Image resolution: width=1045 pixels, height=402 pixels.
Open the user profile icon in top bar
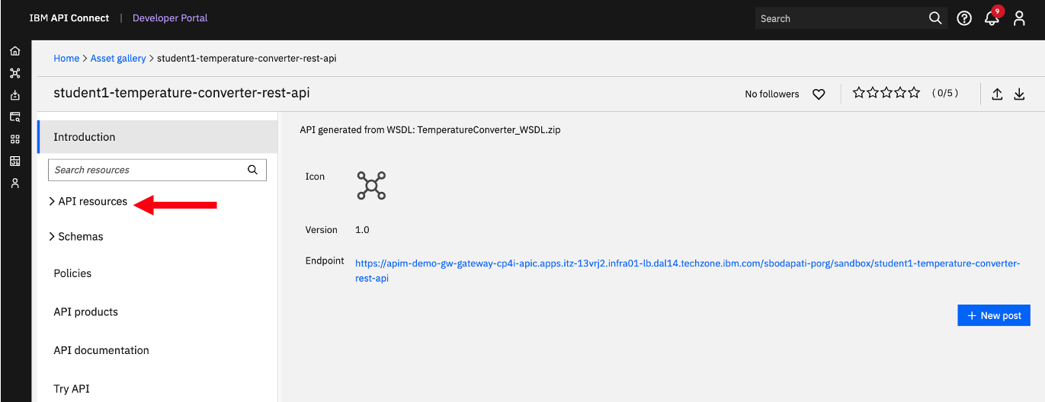click(x=1019, y=18)
